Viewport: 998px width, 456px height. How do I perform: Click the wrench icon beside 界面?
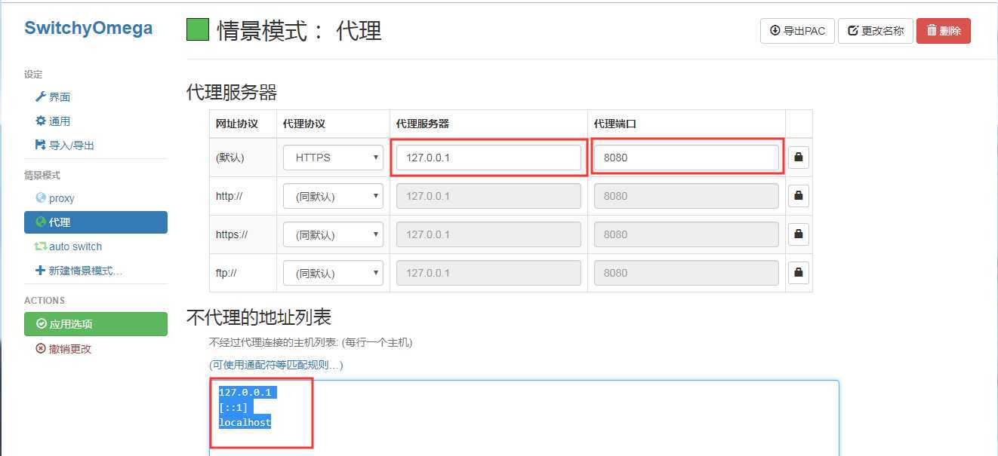tap(41, 97)
